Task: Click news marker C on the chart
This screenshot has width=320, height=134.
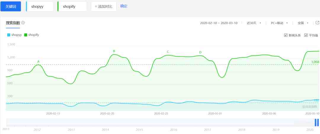Action: coord(168,52)
